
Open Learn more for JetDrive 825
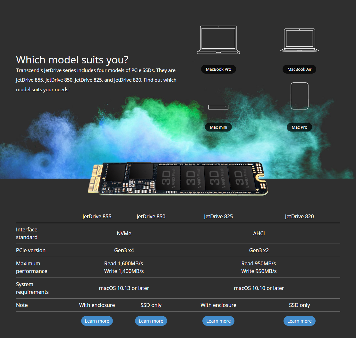(218, 321)
